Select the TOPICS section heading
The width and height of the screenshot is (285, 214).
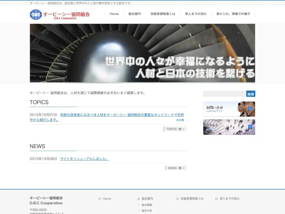[39, 102]
